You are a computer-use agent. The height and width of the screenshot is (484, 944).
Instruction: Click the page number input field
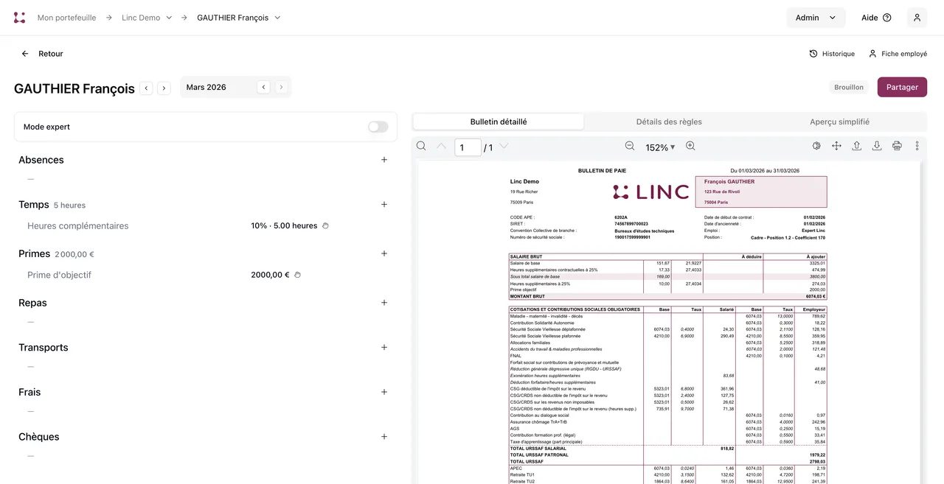(468, 147)
